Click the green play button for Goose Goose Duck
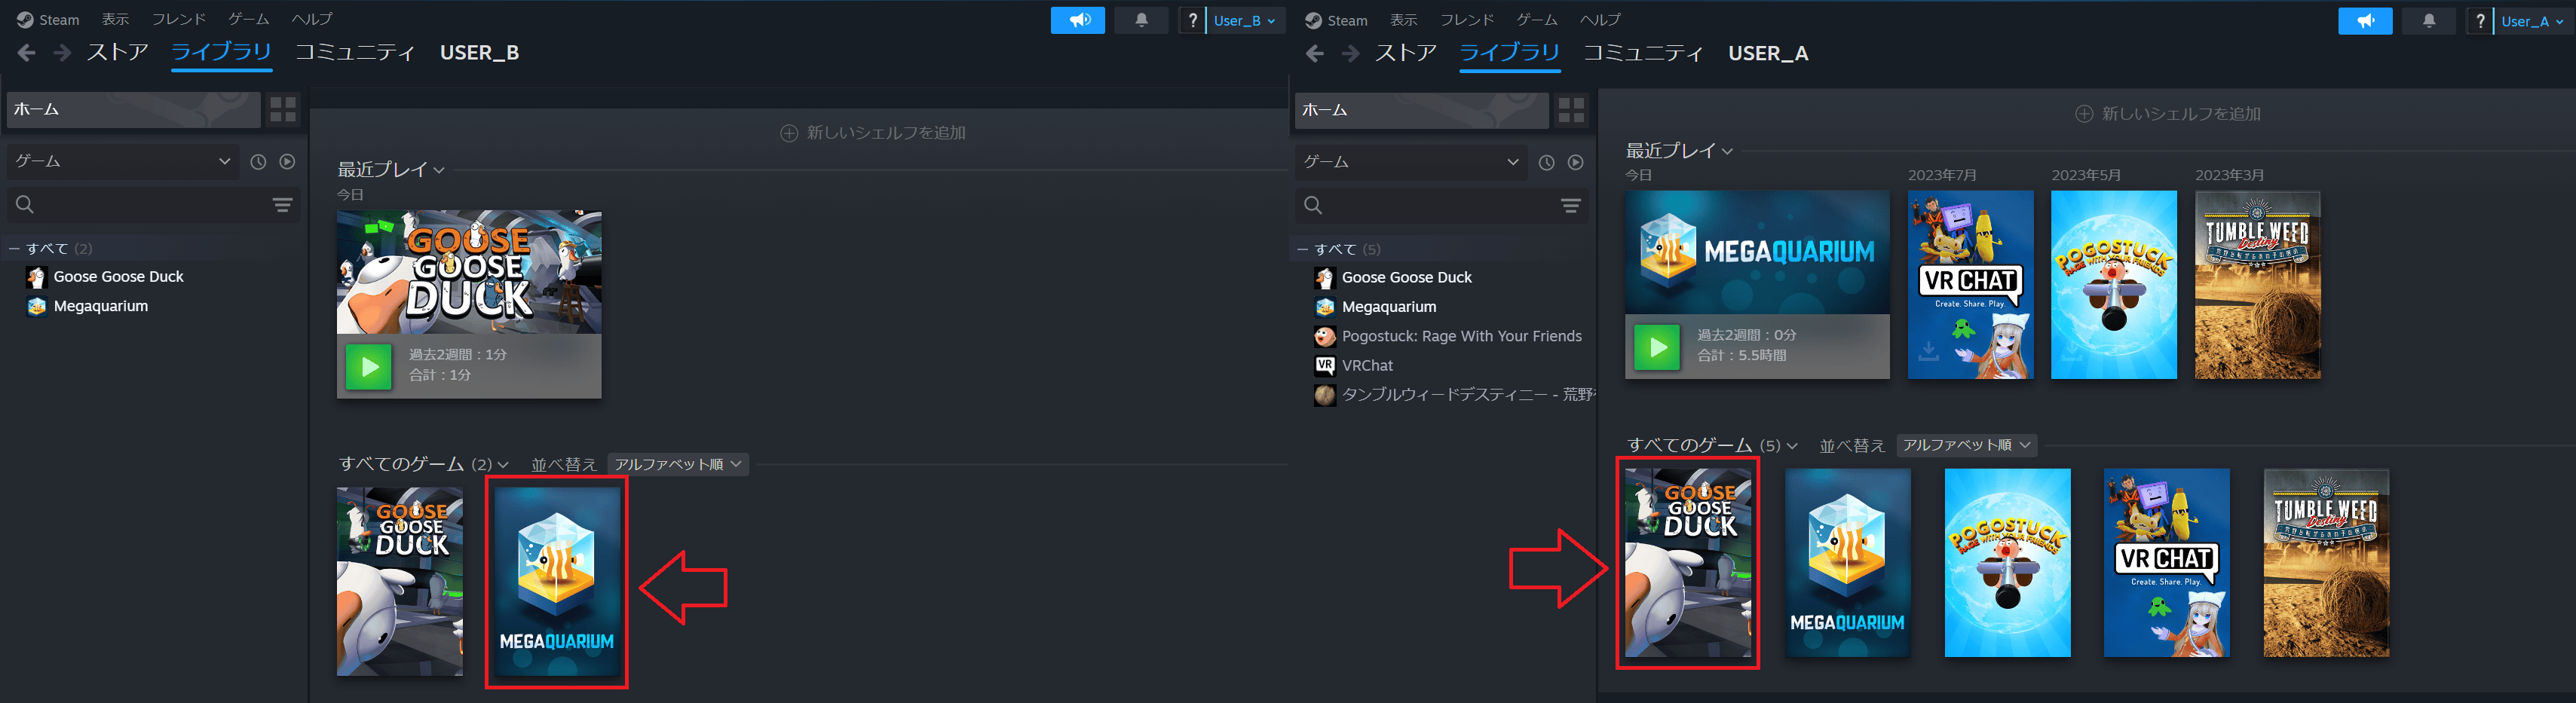The width and height of the screenshot is (2576, 703). (368, 366)
